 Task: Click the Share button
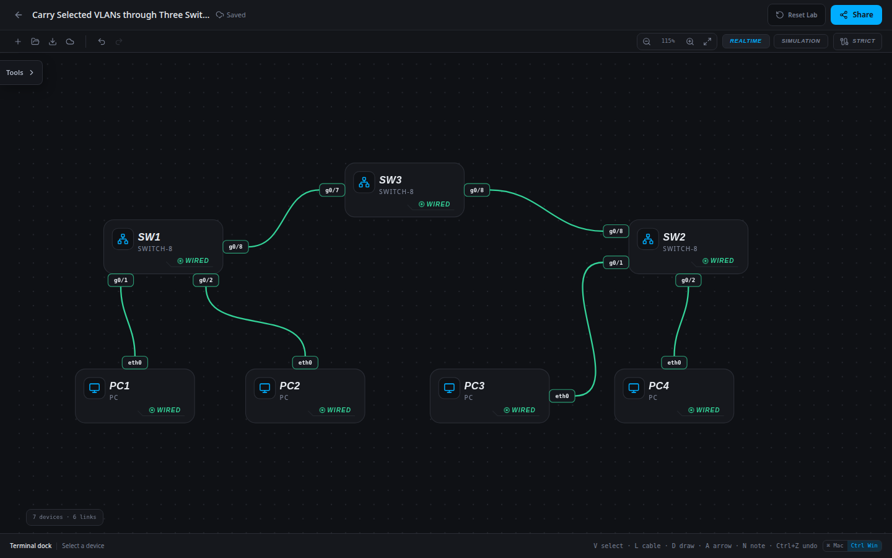point(856,15)
